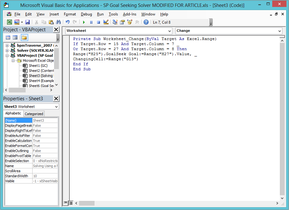Open the Window menu
This screenshot has height=210, width=289.
pos(148,14)
